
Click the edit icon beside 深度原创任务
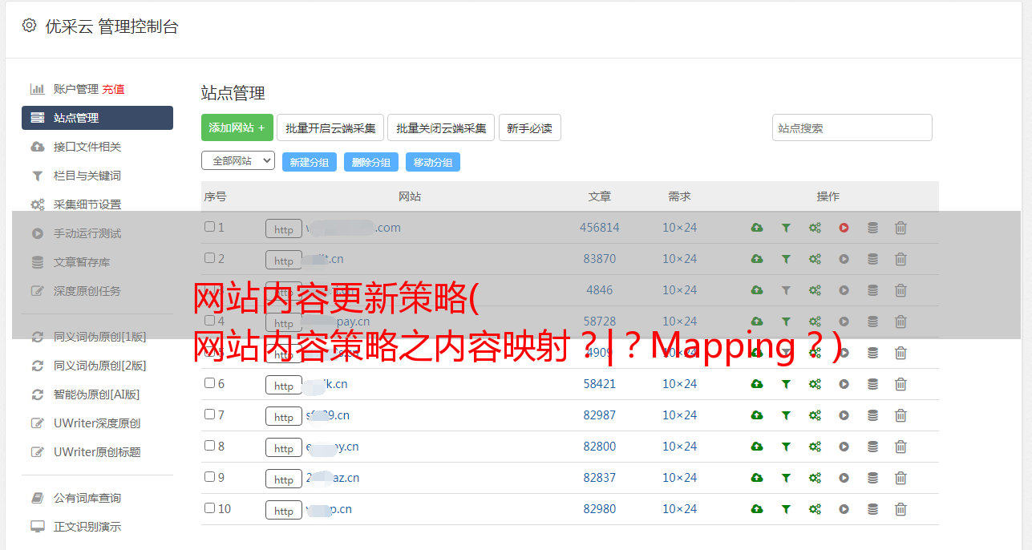coord(37,291)
